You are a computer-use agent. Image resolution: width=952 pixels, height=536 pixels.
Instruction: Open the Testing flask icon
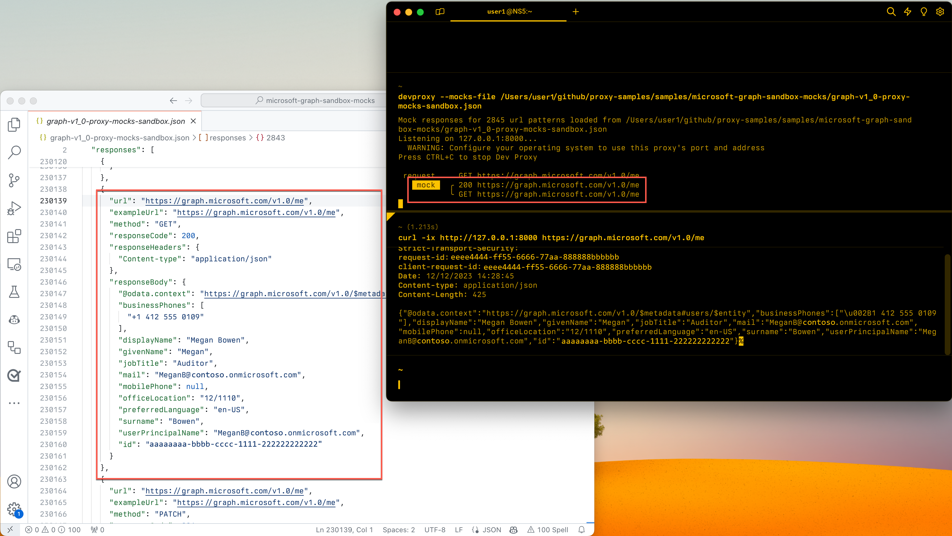click(14, 292)
